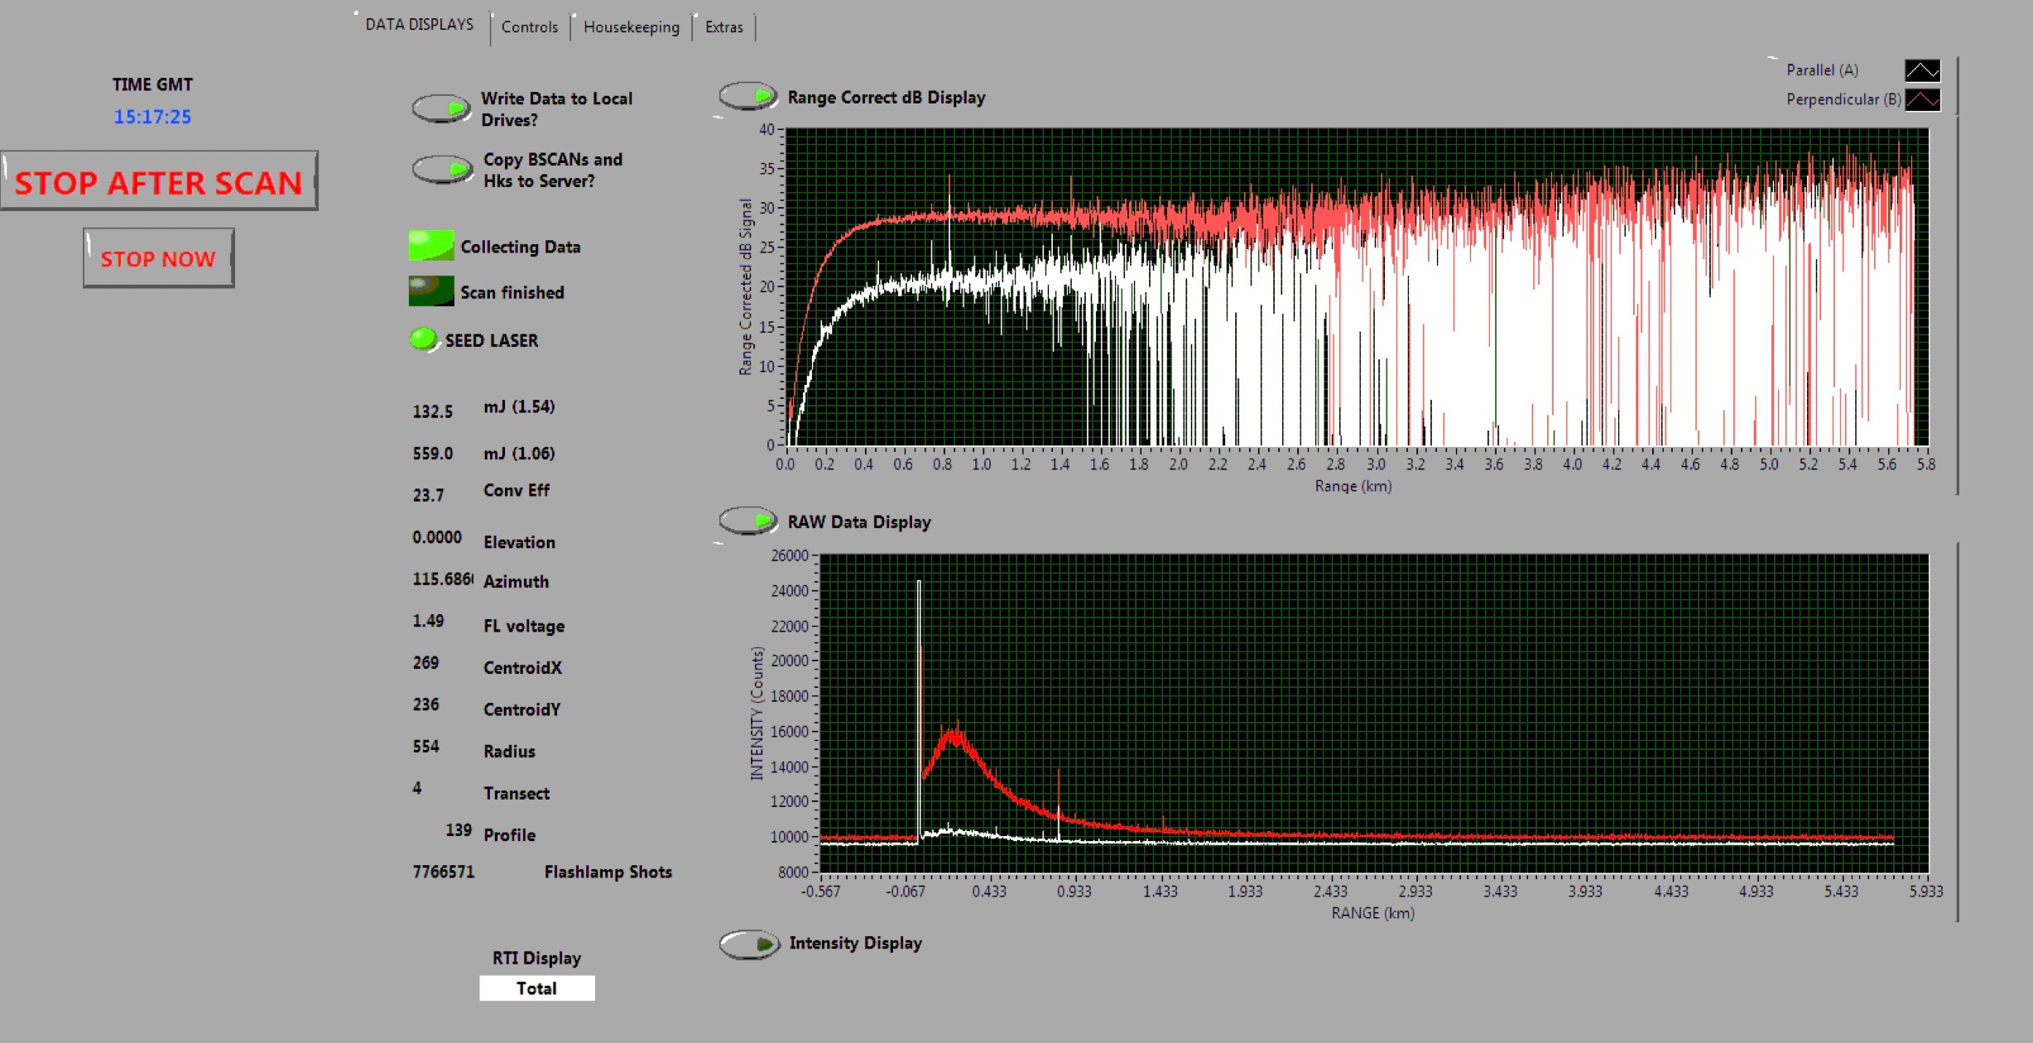2033x1043 pixels.
Task: Click the Azimuth value field
Action: (442, 579)
